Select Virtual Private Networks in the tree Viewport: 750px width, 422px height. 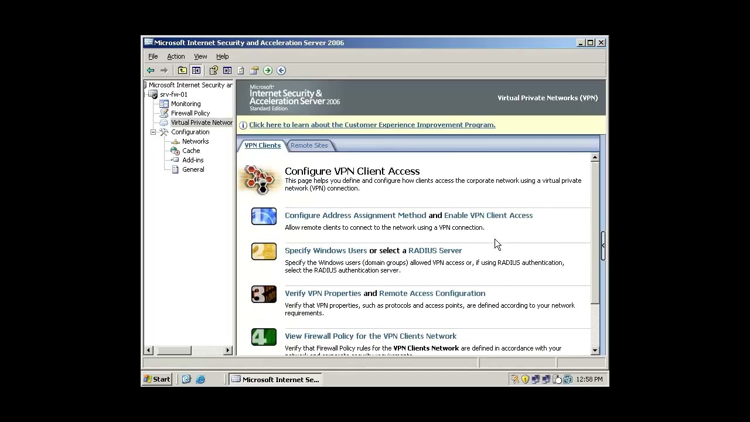[202, 122]
